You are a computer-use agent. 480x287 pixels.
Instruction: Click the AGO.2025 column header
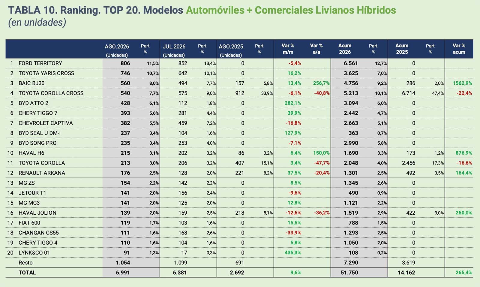click(x=231, y=50)
